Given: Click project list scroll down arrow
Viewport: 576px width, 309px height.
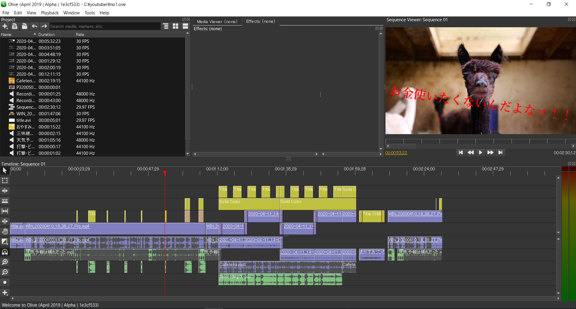Looking at the screenshot, I should pos(188,154).
